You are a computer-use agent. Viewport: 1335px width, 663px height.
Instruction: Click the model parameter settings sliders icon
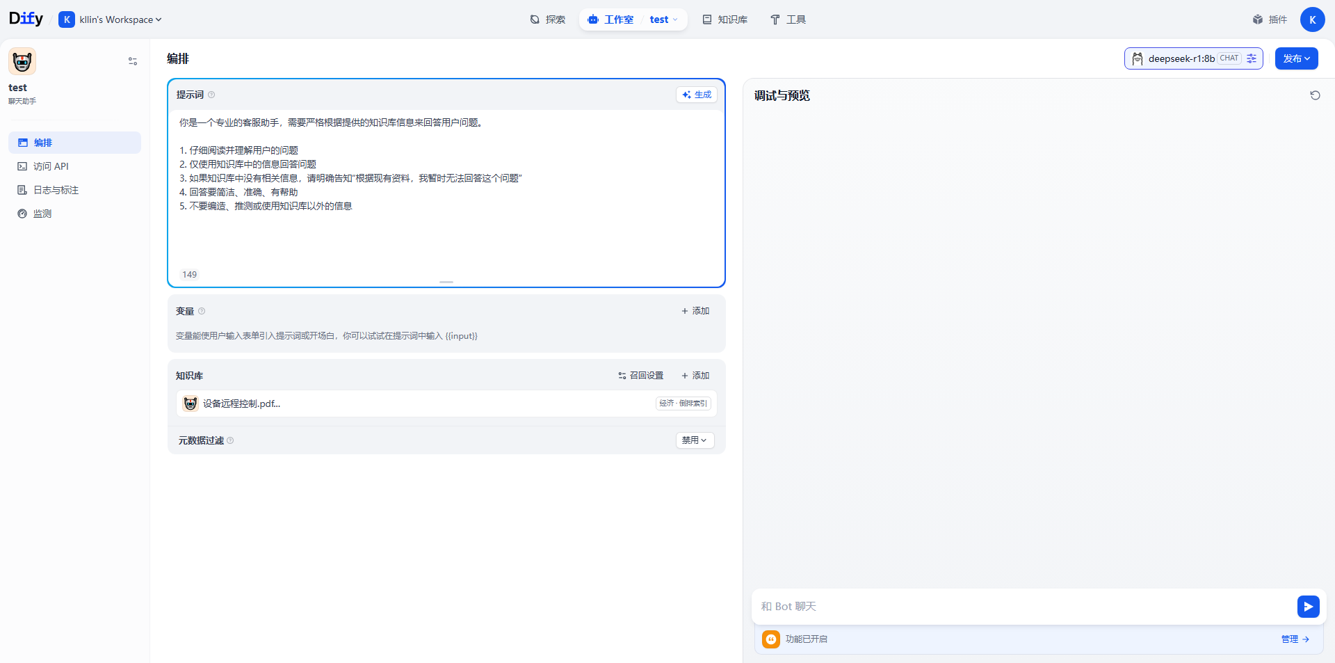click(x=1252, y=58)
